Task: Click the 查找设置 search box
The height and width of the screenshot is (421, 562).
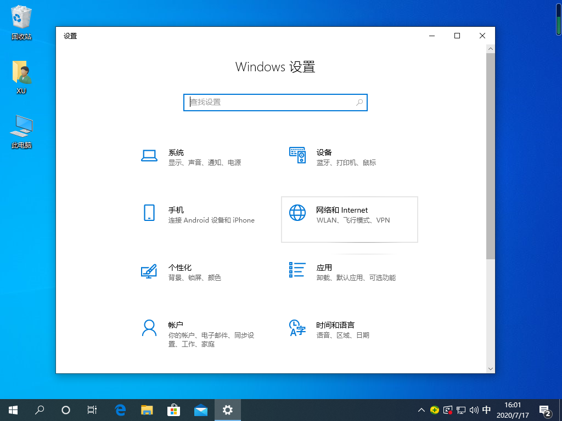Action: [x=269, y=102]
